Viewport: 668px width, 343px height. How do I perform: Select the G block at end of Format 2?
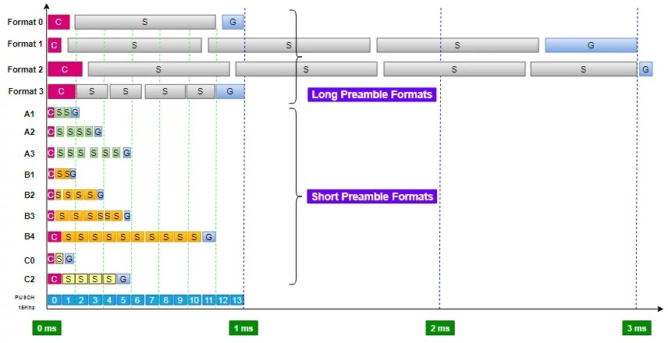point(645,69)
